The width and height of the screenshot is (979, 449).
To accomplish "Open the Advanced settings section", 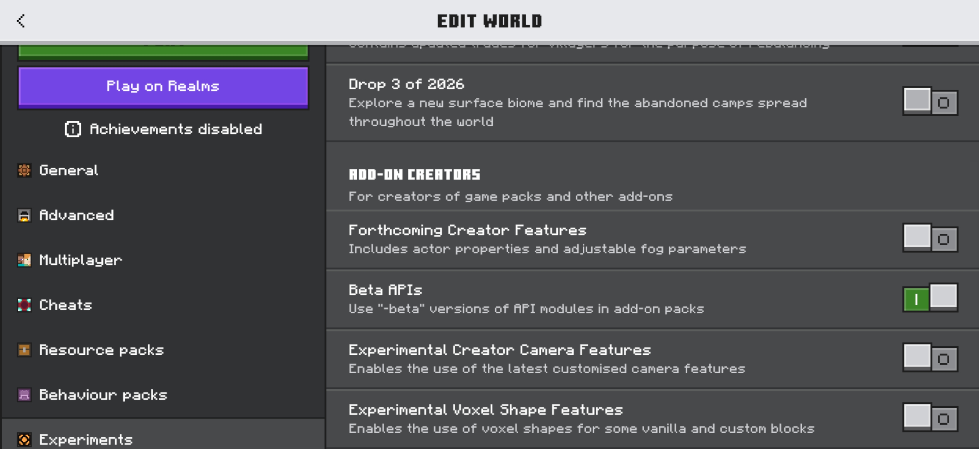I will 164,215.
